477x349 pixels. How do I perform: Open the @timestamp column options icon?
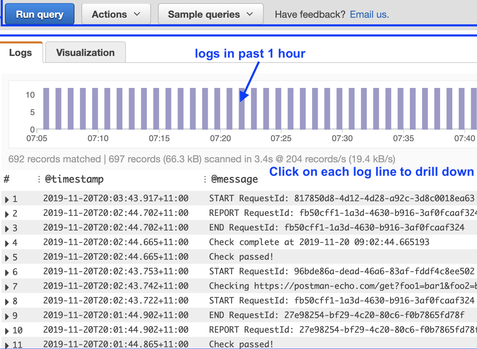click(x=39, y=179)
